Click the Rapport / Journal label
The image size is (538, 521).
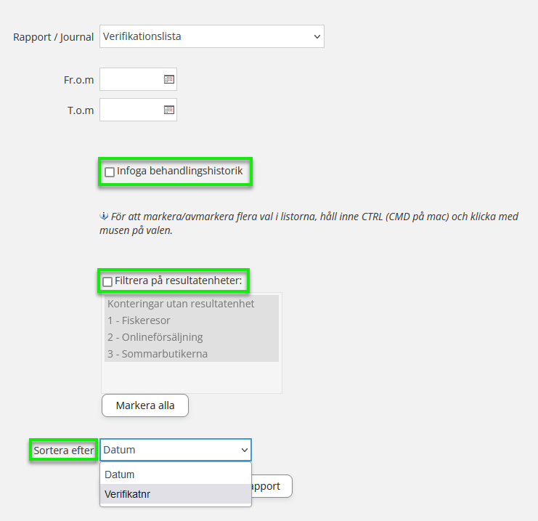point(53,37)
